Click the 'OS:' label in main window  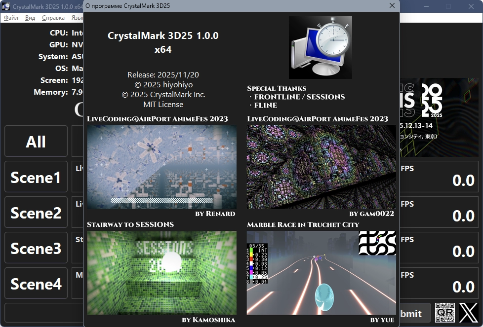pyautogui.click(x=62, y=68)
